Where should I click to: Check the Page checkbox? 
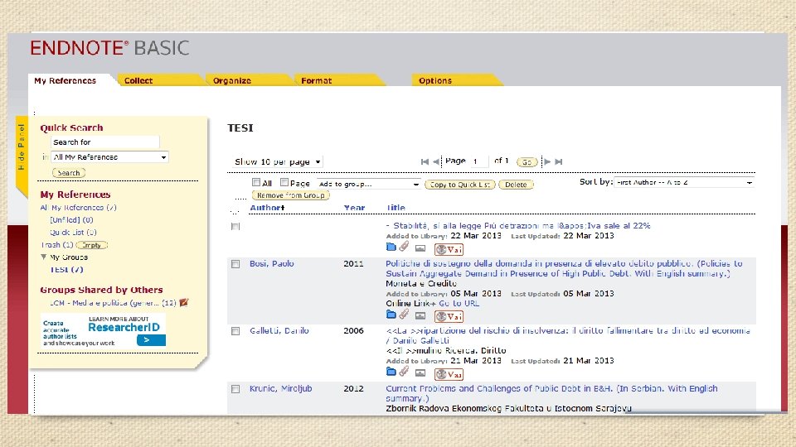tap(284, 182)
